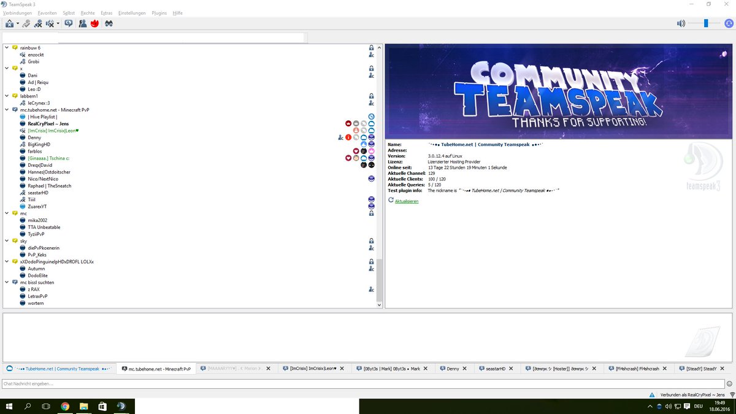Switch to the mc.tubehome.net - Minecraft PvP chat tab
736x414 pixels.
click(157, 369)
